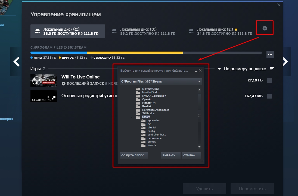Screen dimensions: 298x196
Task: Click the clientui folder icon
Action: point(144,128)
